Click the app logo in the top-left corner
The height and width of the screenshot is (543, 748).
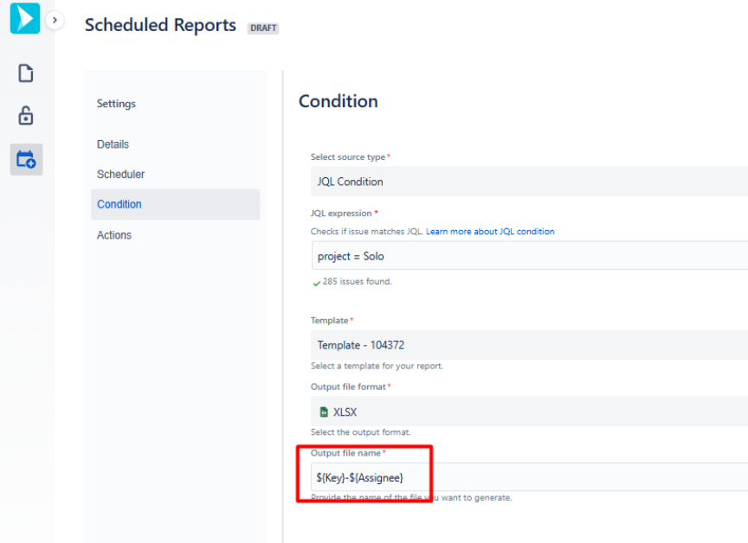point(25,18)
